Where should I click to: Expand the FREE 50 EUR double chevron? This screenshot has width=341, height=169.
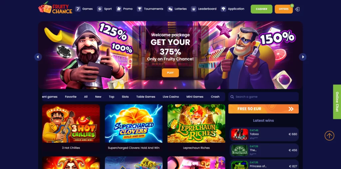tap(291, 109)
